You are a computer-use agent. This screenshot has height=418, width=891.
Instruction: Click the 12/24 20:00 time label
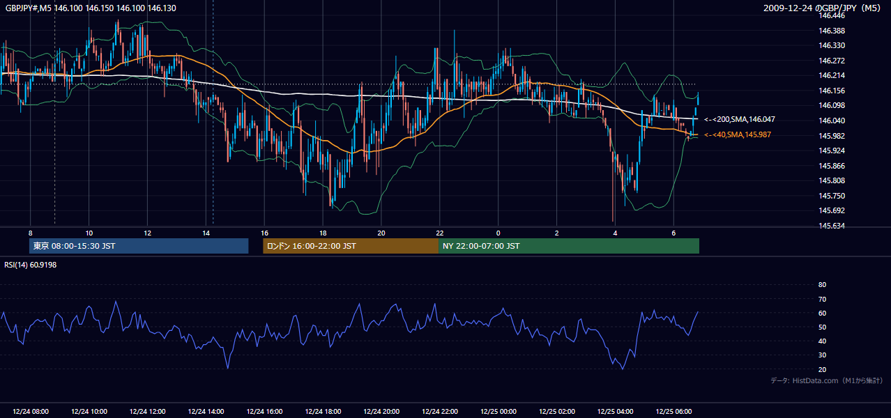click(x=381, y=412)
